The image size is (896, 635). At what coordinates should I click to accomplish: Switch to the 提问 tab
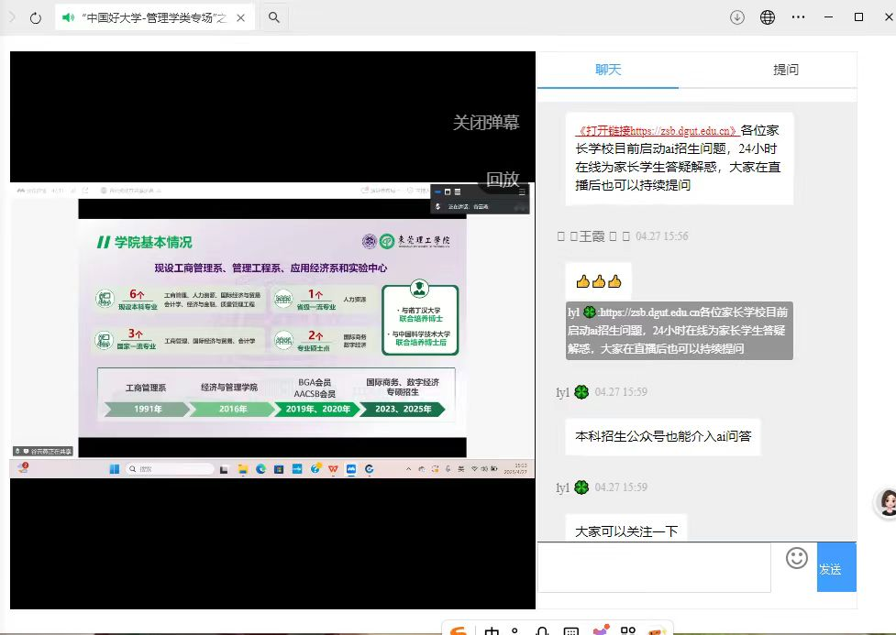(x=786, y=70)
